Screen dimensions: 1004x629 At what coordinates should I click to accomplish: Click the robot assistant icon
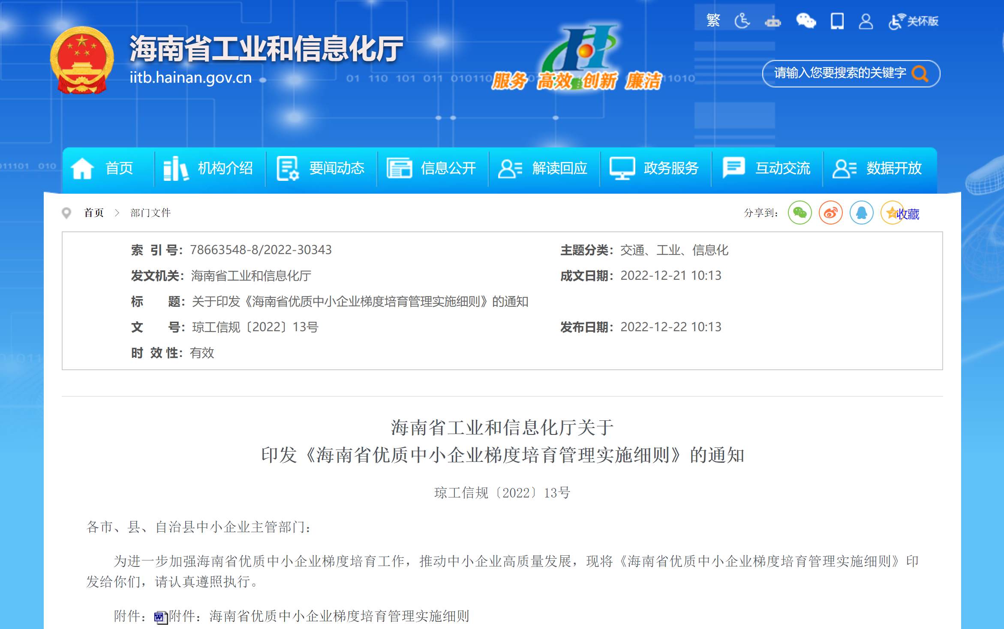(773, 21)
